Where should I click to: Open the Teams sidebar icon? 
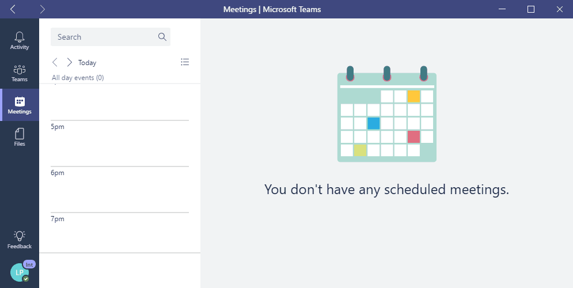point(20,70)
